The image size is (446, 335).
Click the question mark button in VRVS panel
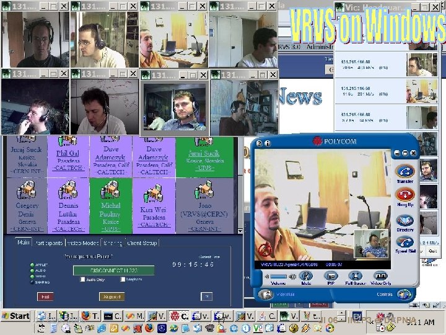pos(207,297)
